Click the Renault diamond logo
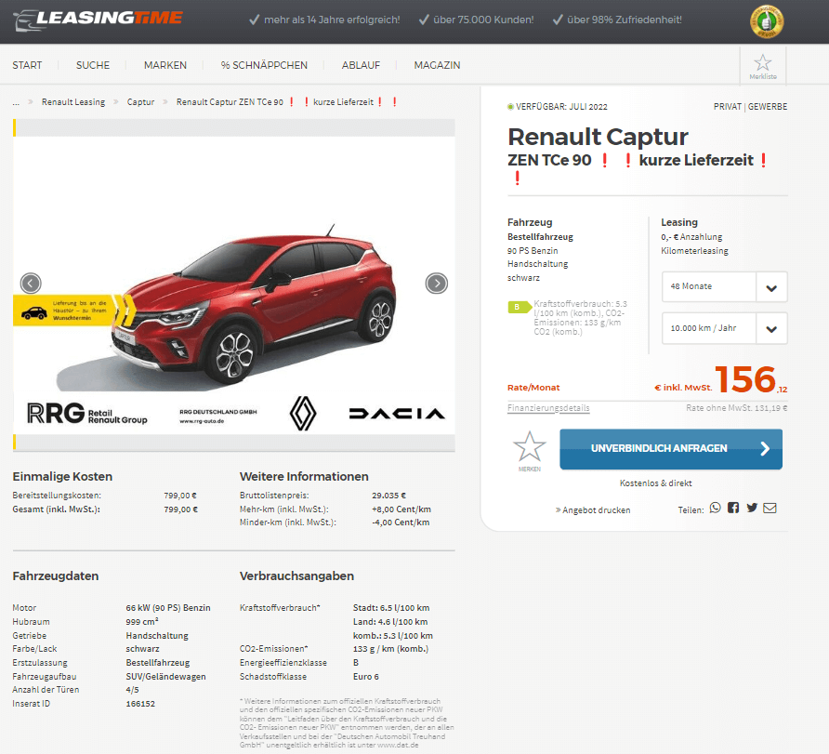This screenshot has width=829, height=754. [303, 413]
